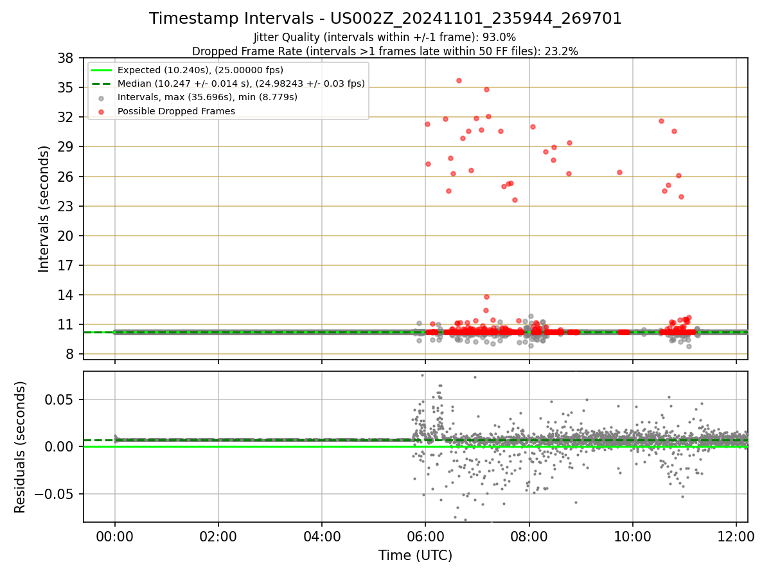The image size is (771, 578).
Task: Click the '0.00' residuals tick label
Action: [60, 447]
